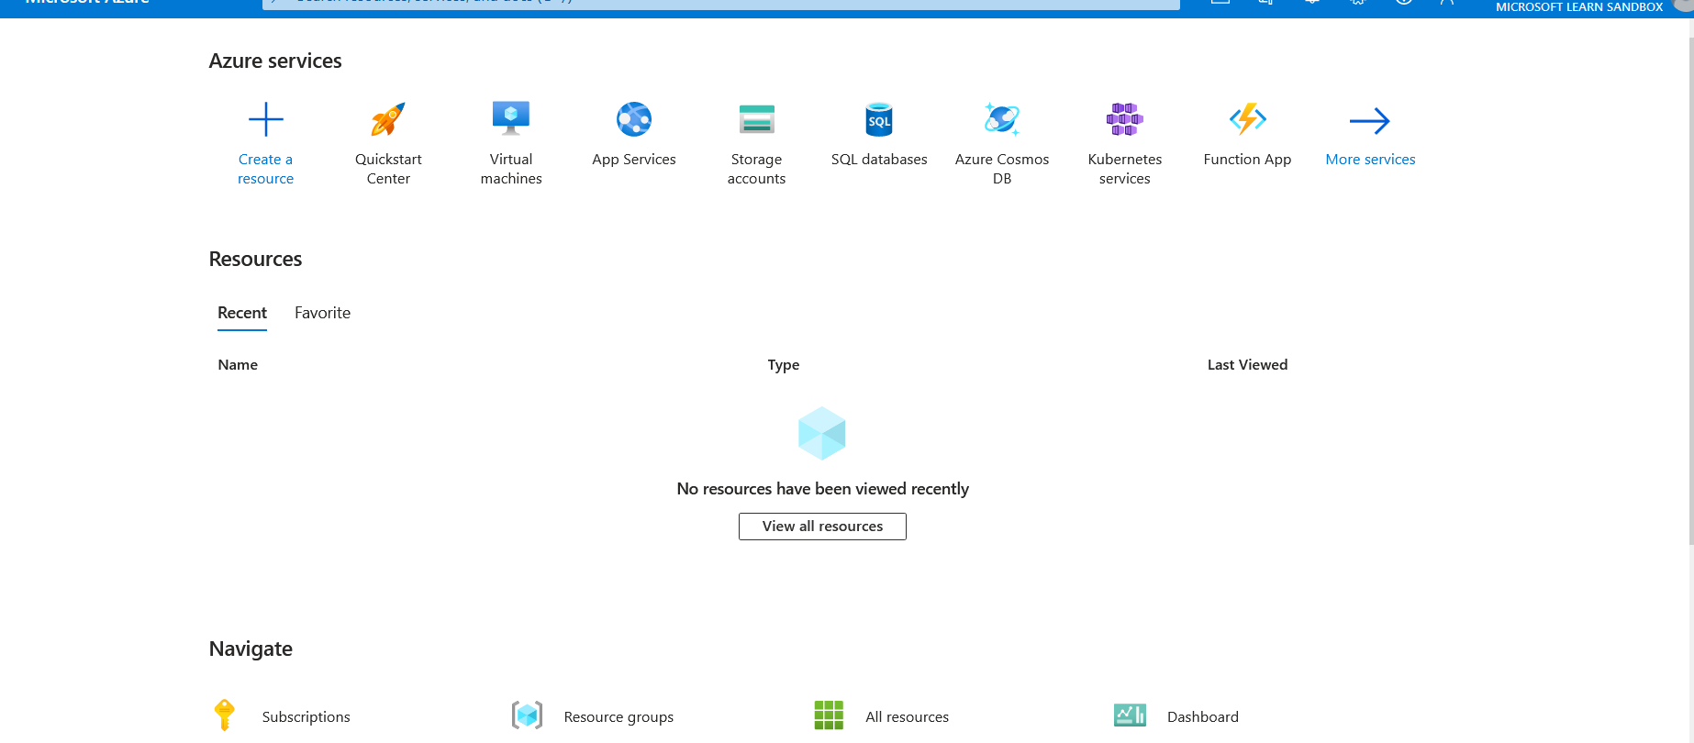The height and width of the screenshot is (743, 1694).
Task: Open App Services
Action: (x=634, y=135)
